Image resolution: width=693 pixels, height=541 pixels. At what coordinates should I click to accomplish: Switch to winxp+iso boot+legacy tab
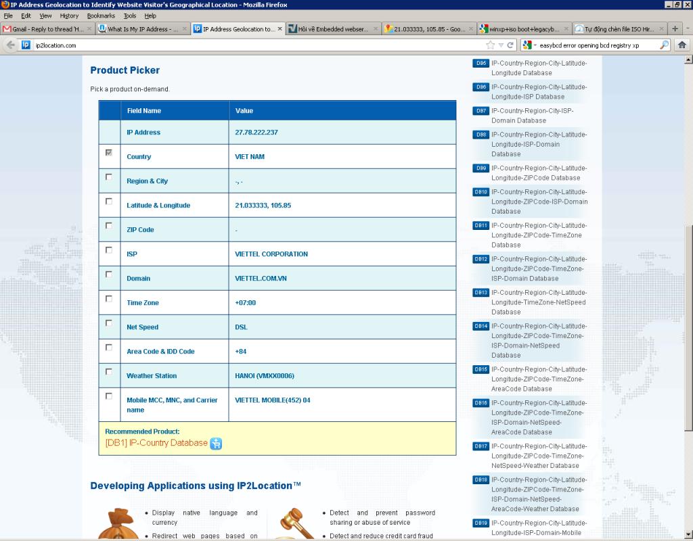coord(524,28)
